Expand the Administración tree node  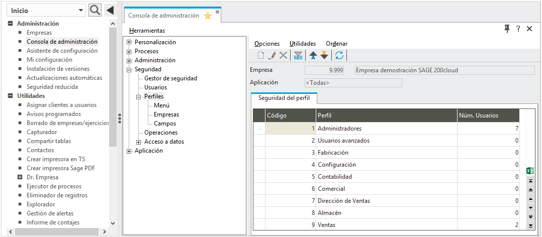(130, 60)
